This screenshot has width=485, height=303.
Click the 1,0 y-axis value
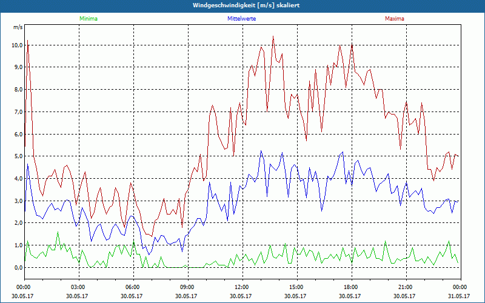[18, 245]
